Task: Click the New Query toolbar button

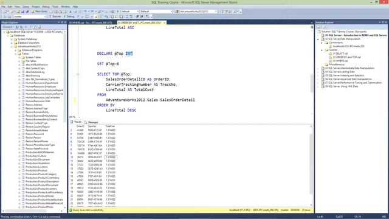Action: (39, 12)
